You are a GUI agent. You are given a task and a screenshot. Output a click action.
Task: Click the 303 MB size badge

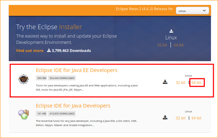(41, 78)
